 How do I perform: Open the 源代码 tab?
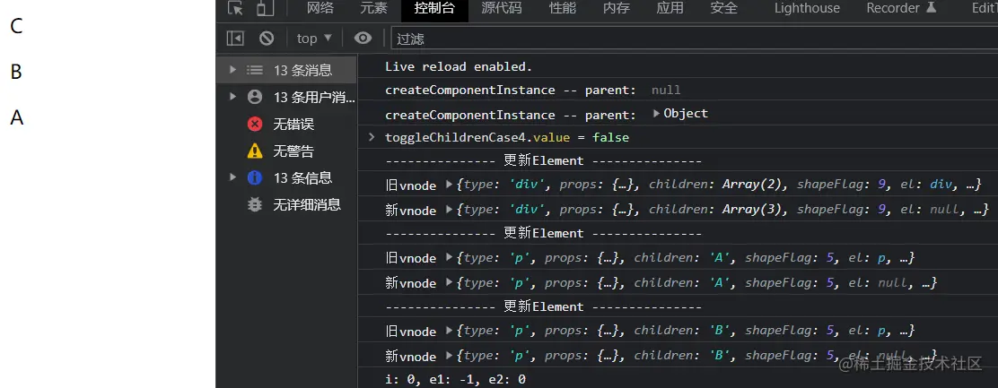502,8
